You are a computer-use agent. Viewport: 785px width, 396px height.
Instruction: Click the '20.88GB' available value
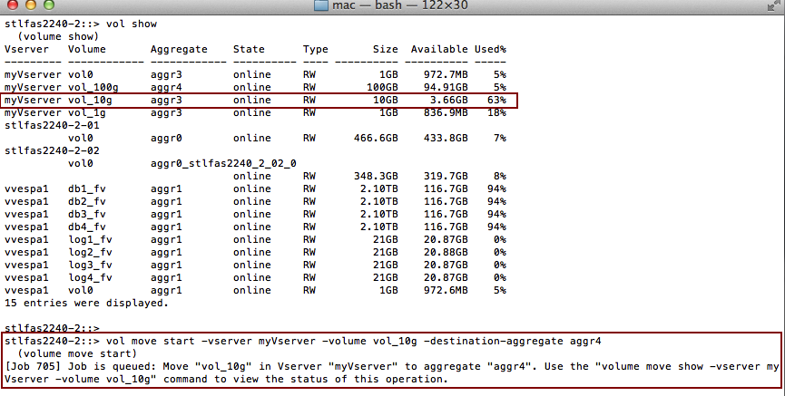pyautogui.click(x=446, y=253)
